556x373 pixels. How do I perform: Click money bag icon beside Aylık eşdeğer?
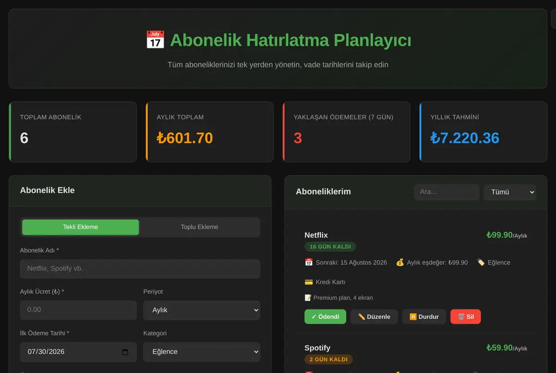tap(400, 262)
